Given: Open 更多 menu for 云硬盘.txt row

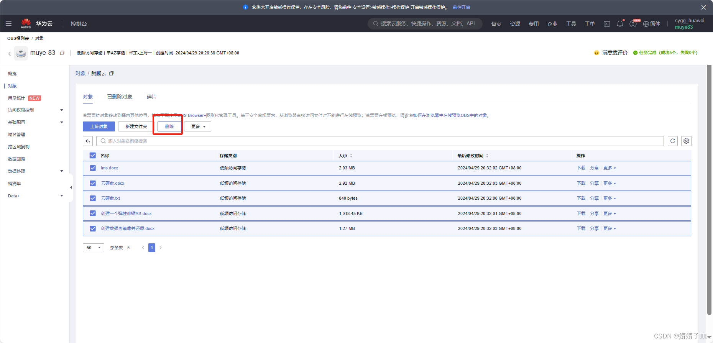Looking at the screenshot, I should 609,198.
